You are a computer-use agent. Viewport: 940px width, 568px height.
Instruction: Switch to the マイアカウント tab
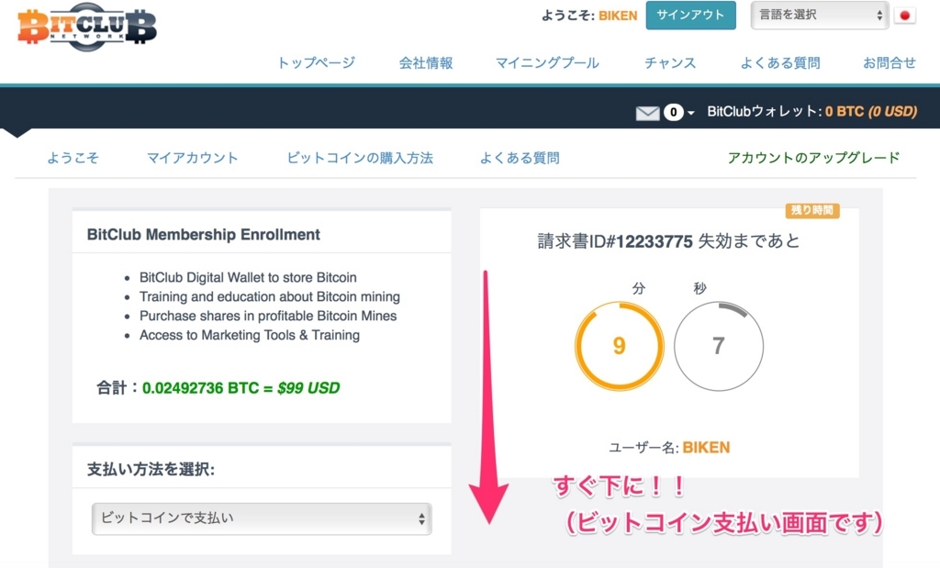point(193,158)
